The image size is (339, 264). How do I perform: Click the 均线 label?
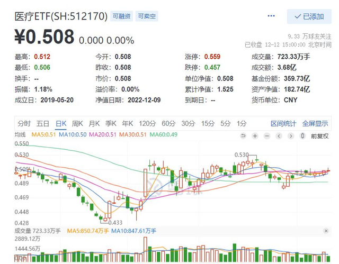[x=20, y=135]
